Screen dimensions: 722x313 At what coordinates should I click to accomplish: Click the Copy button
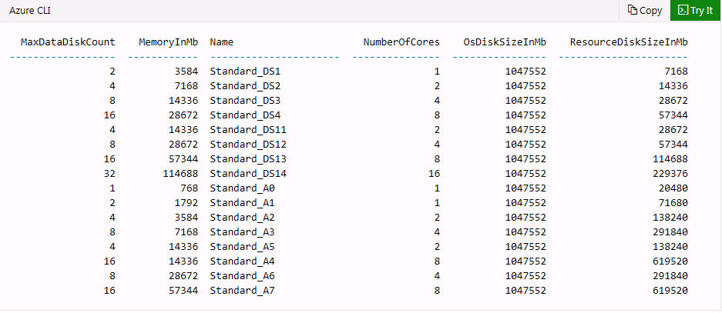tap(644, 11)
